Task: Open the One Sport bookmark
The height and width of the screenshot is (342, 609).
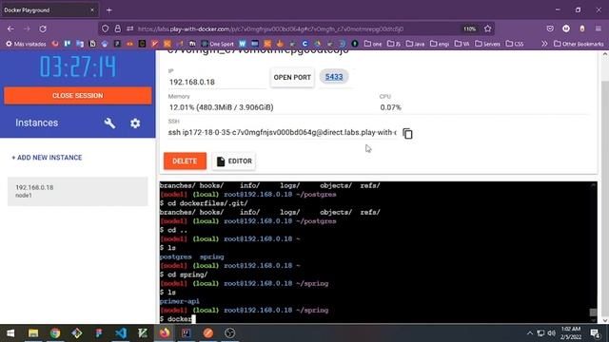Action: [218, 44]
